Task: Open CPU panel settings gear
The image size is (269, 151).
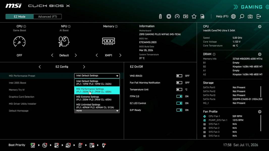Action: [260, 26]
